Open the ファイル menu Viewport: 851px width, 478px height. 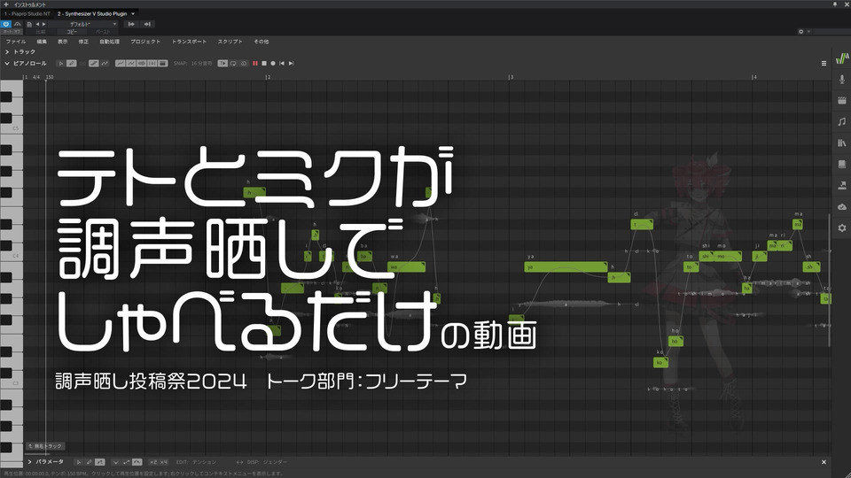16,42
